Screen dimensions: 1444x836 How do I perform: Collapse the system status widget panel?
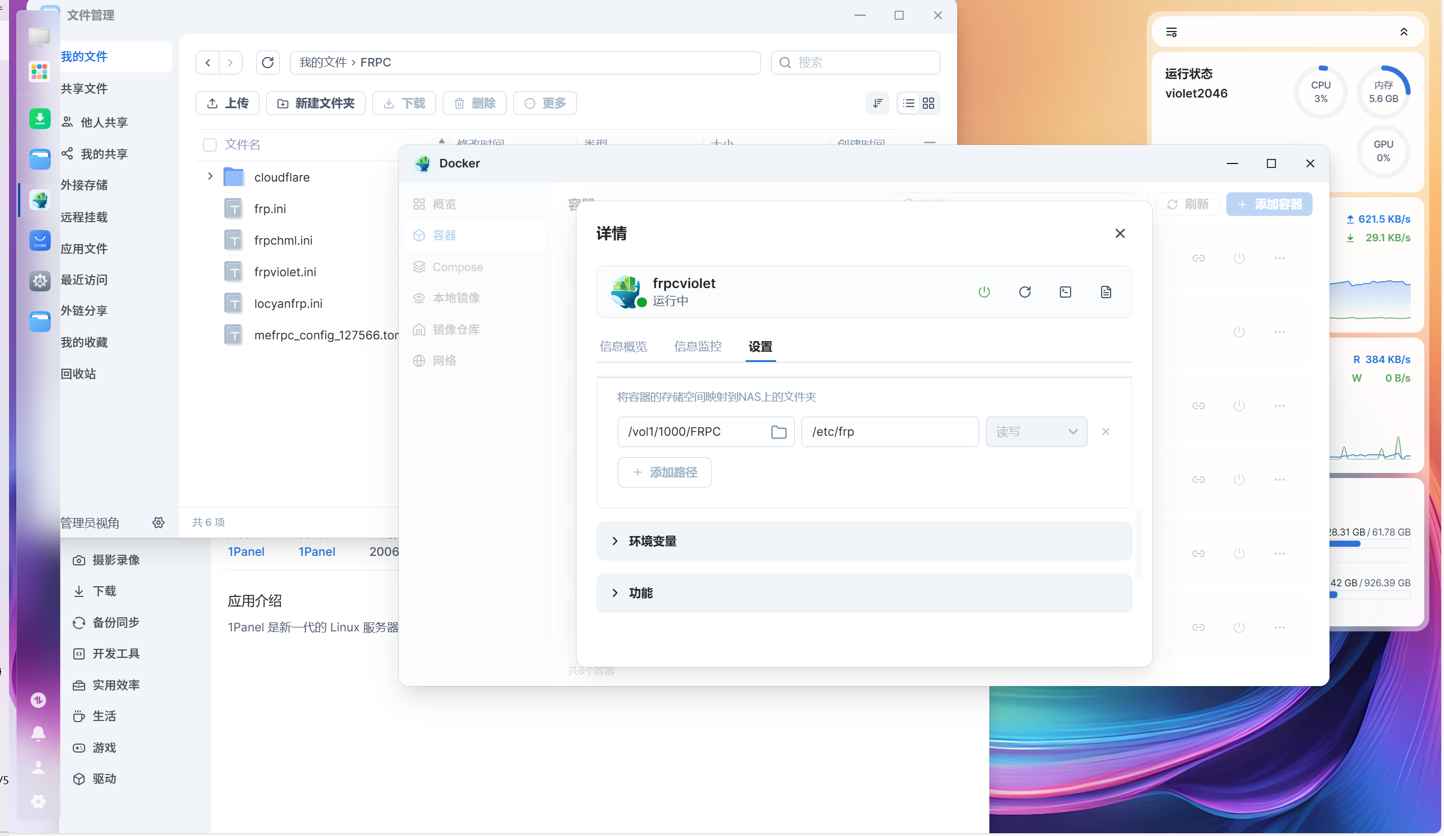pyautogui.click(x=1403, y=32)
